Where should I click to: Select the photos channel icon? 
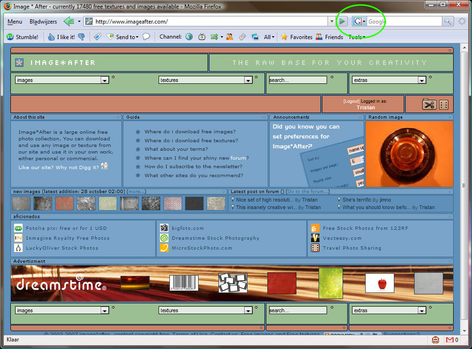(255, 37)
